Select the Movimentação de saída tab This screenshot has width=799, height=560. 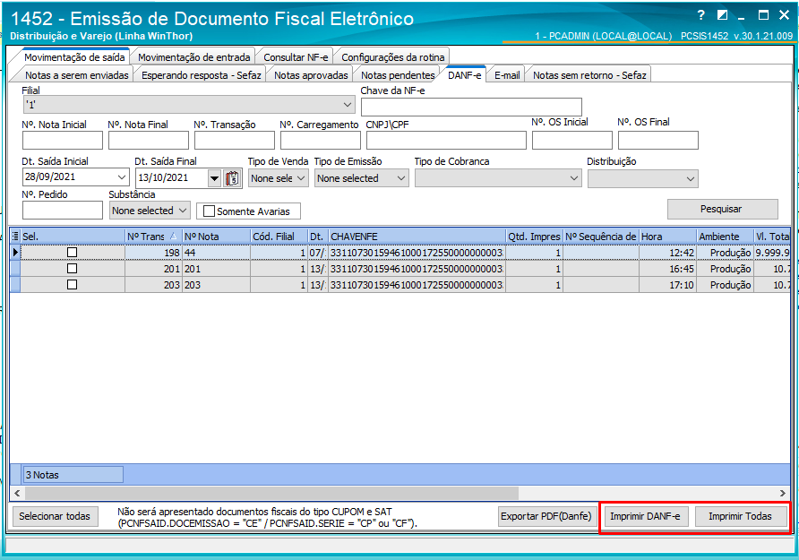point(74,57)
